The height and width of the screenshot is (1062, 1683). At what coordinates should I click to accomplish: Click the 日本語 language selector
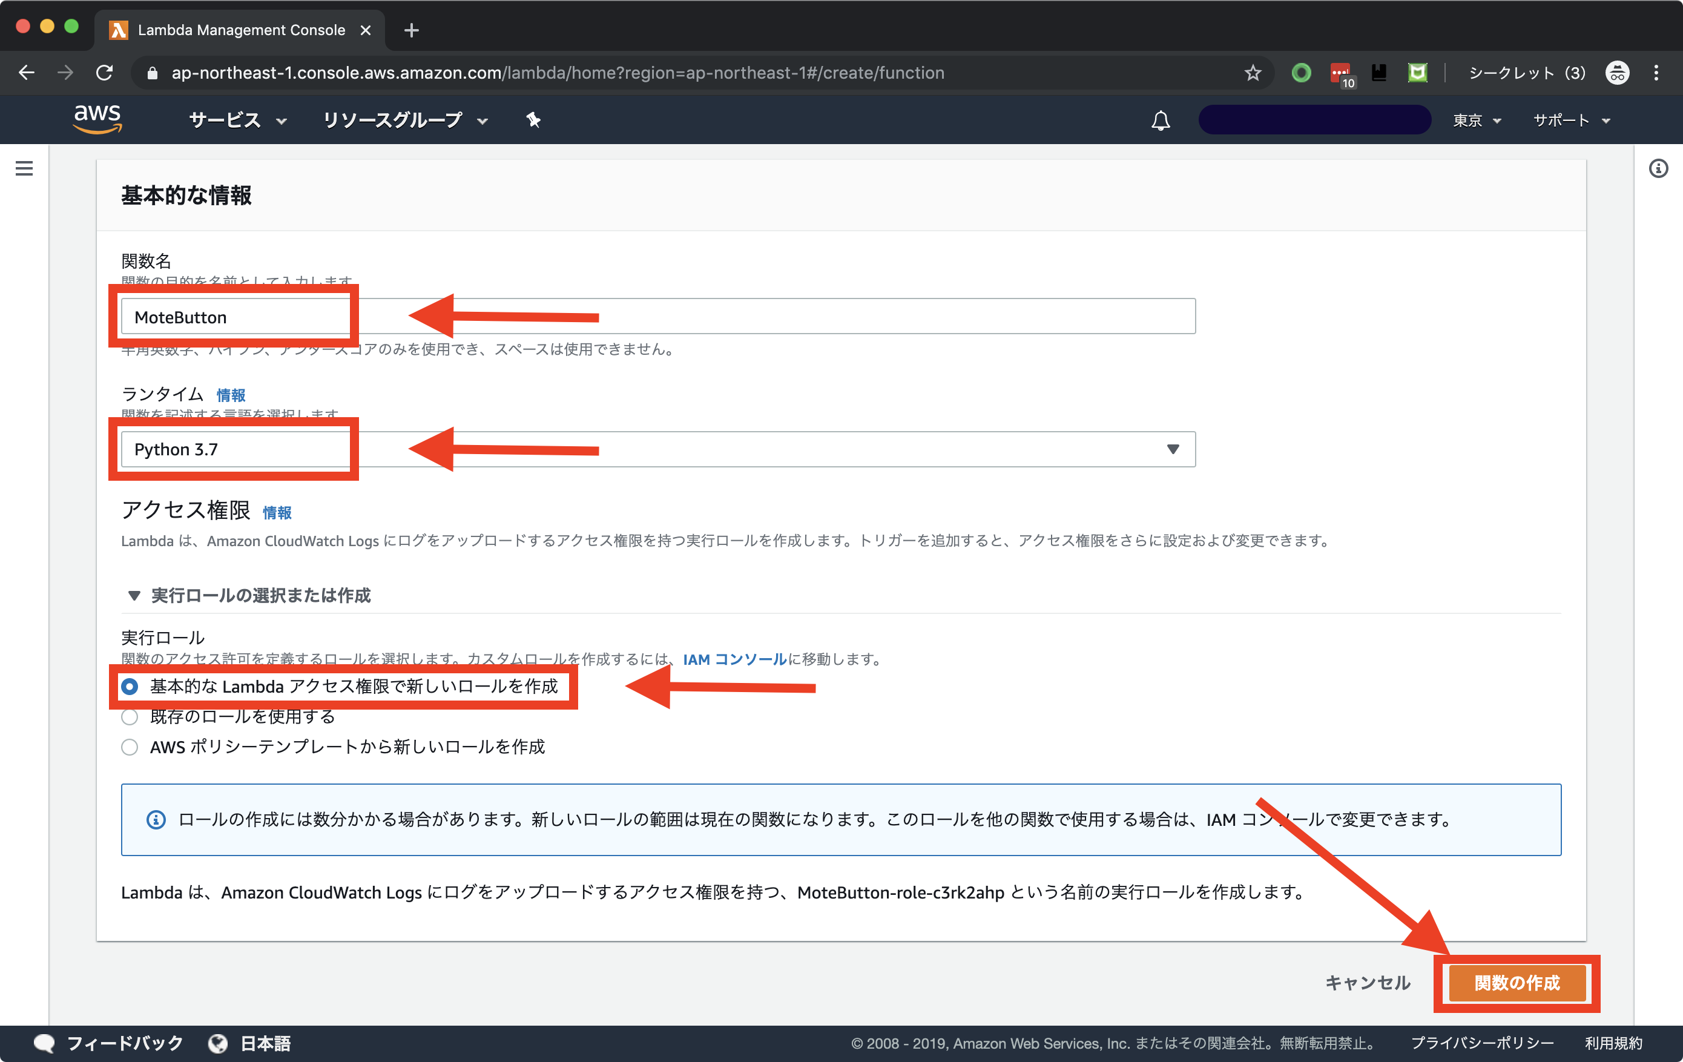coord(266,1043)
